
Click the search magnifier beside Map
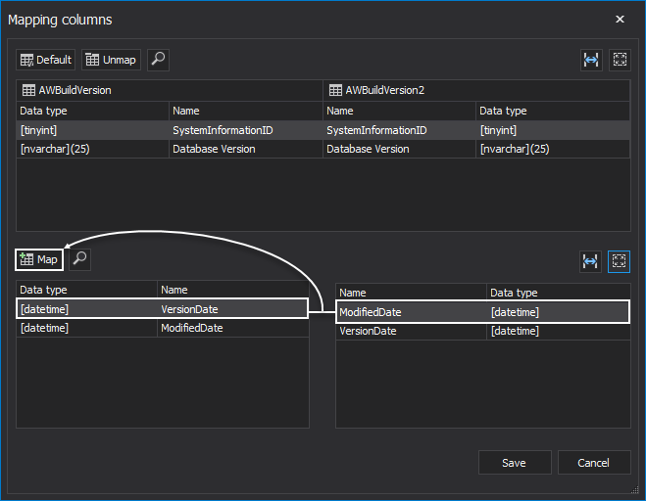coord(80,259)
